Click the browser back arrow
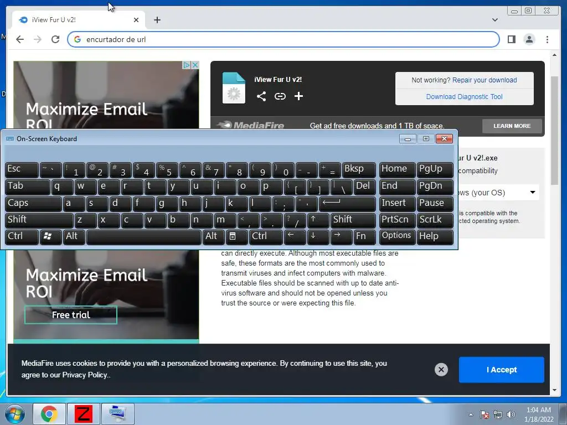Image resolution: width=567 pixels, height=425 pixels. (20, 39)
